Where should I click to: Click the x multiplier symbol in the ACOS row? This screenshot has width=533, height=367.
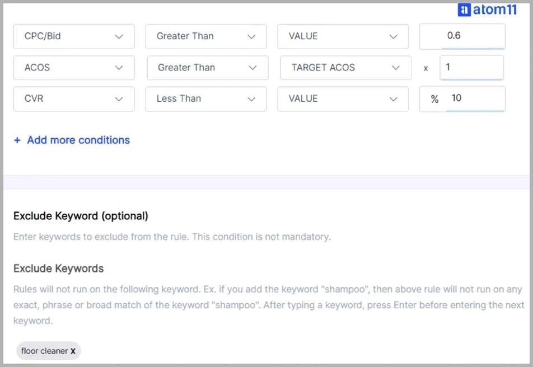click(x=426, y=67)
